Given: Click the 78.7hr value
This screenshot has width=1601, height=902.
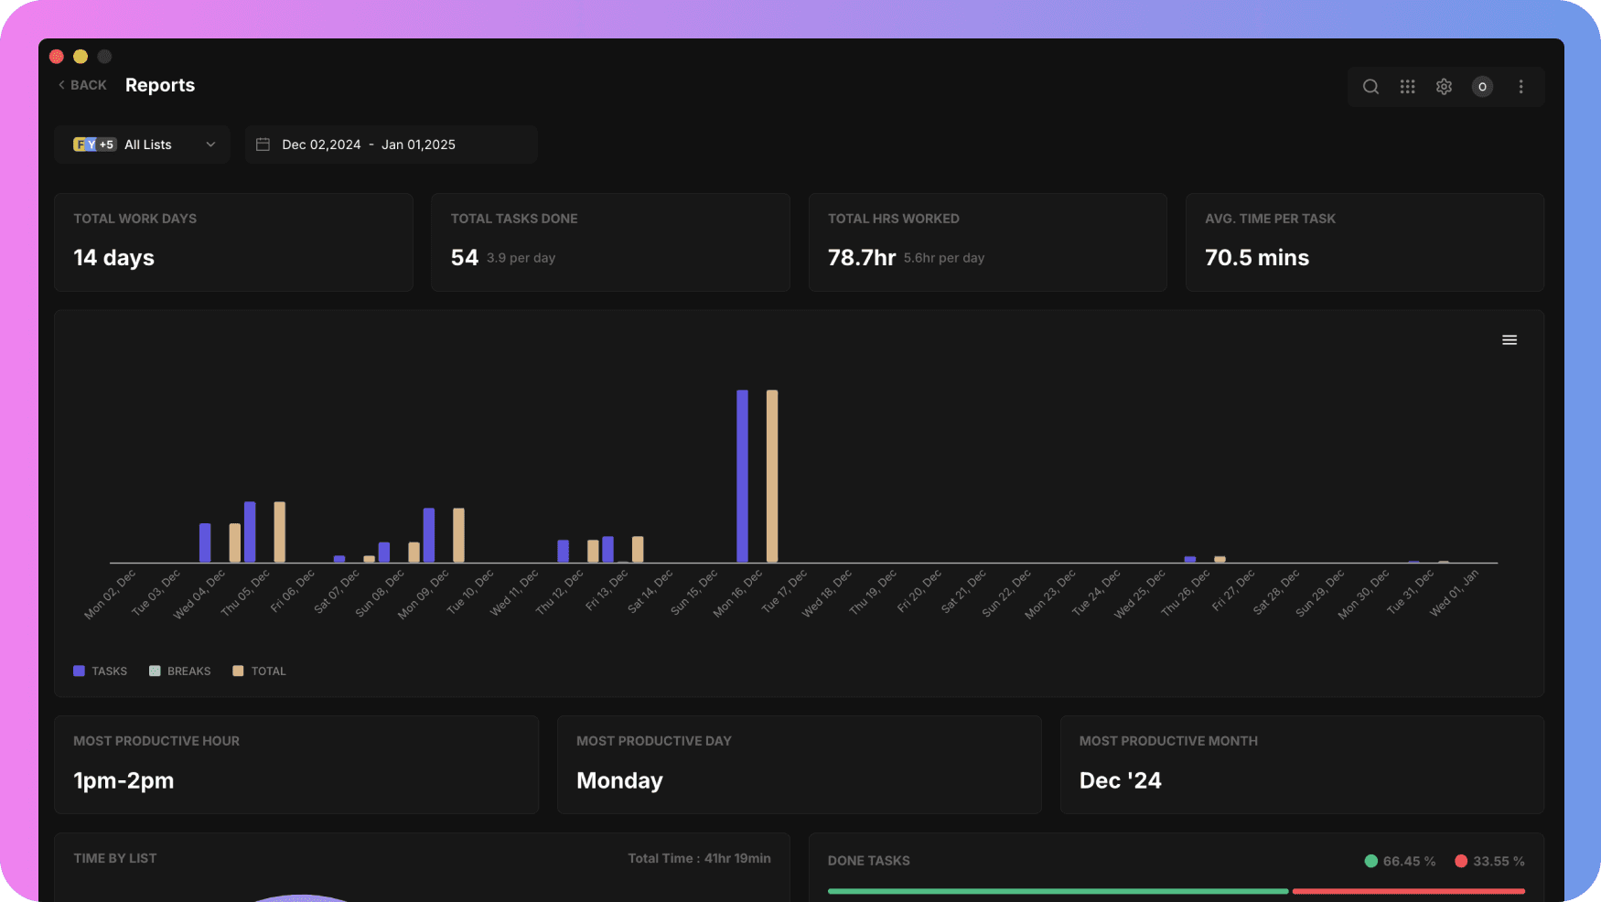Looking at the screenshot, I should pyautogui.click(x=862, y=258).
